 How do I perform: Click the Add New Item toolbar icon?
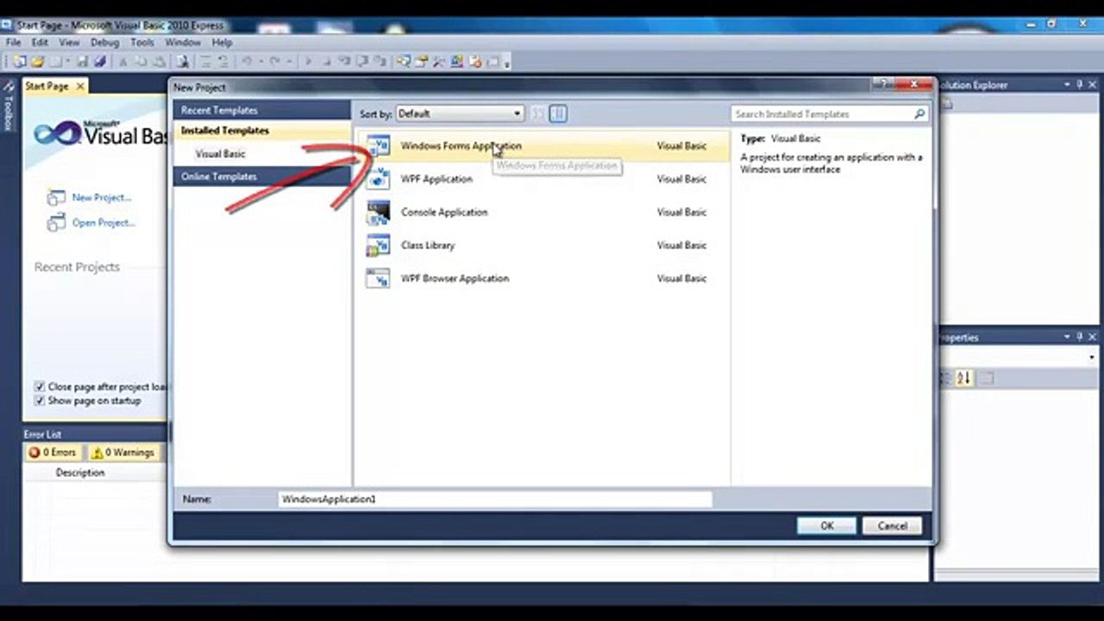54,61
